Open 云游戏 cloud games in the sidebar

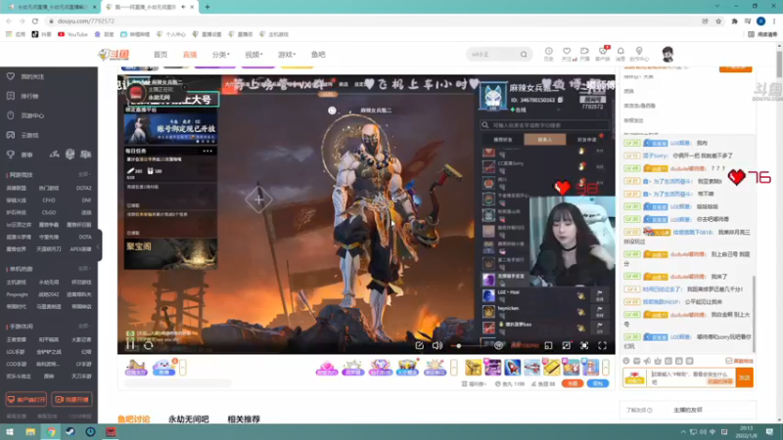pyautogui.click(x=23, y=135)
